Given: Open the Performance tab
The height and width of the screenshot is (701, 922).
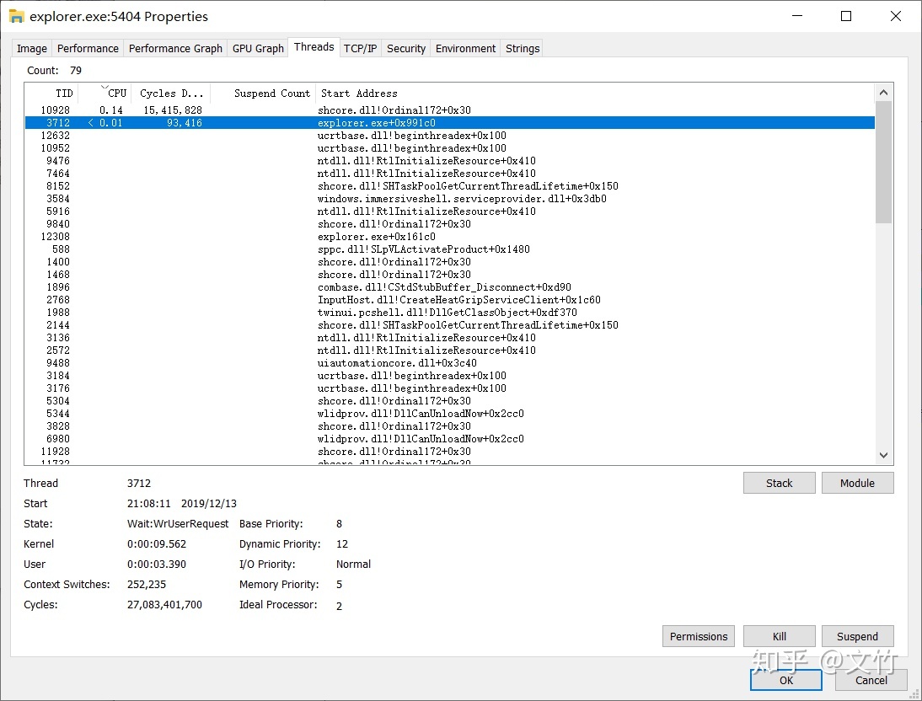Looking at the screenshot, I should (x=88, y=48).
